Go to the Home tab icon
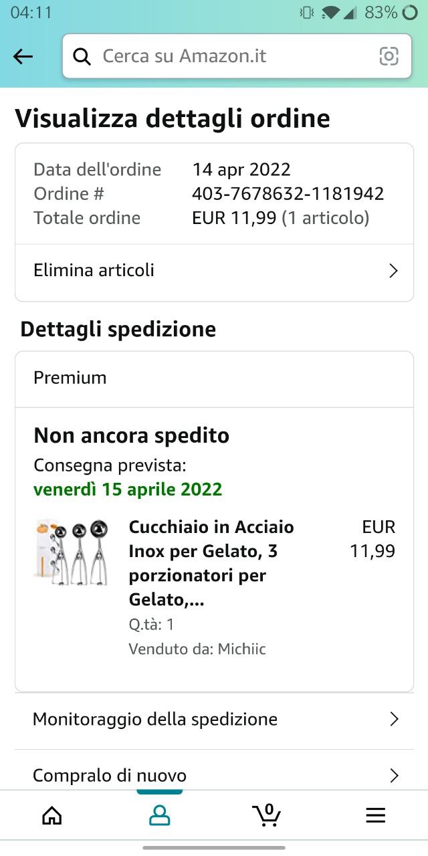The width and height of the screenshot is (428, 856). [x=52, y=815]
